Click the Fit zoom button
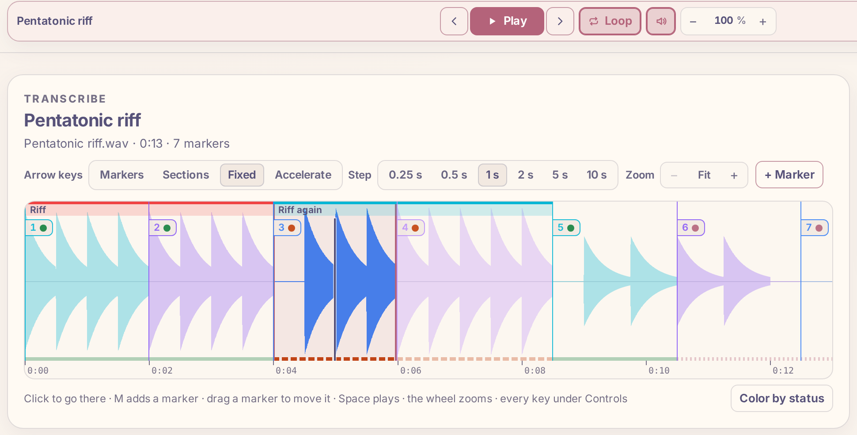 click(704, 176)
